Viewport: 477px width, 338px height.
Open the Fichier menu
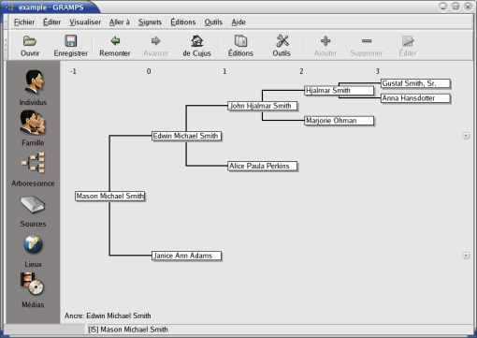pos(24,22)
